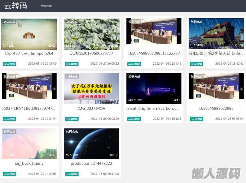
Task: Click the title QQ视频20190606225717
Action: (92, 53)
